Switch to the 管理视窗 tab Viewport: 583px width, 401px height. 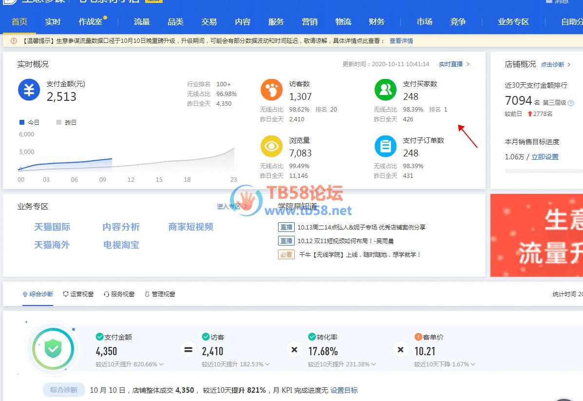pyautogui.click(x=160, y=294)
